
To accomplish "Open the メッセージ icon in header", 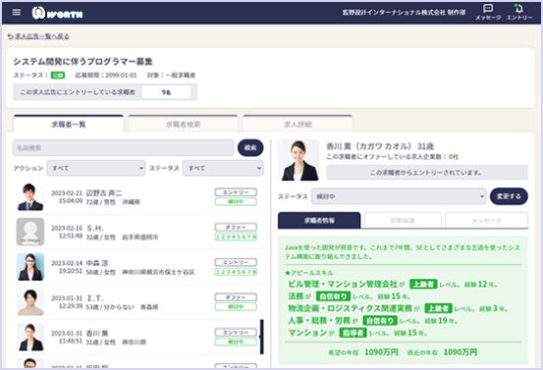I will click(x=488, y=12).
